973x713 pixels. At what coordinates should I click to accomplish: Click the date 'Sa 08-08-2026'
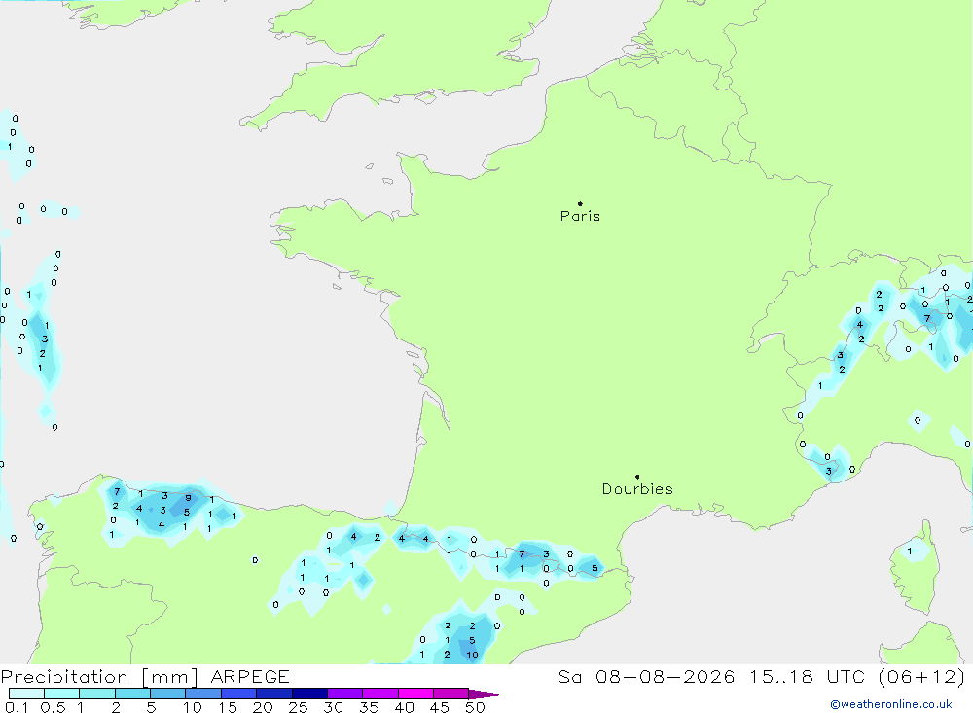point(646,676)
